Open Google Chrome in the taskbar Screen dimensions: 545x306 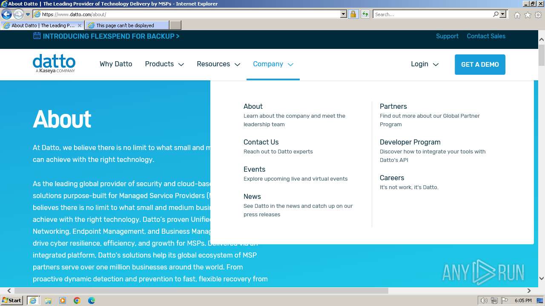(77, 300)
